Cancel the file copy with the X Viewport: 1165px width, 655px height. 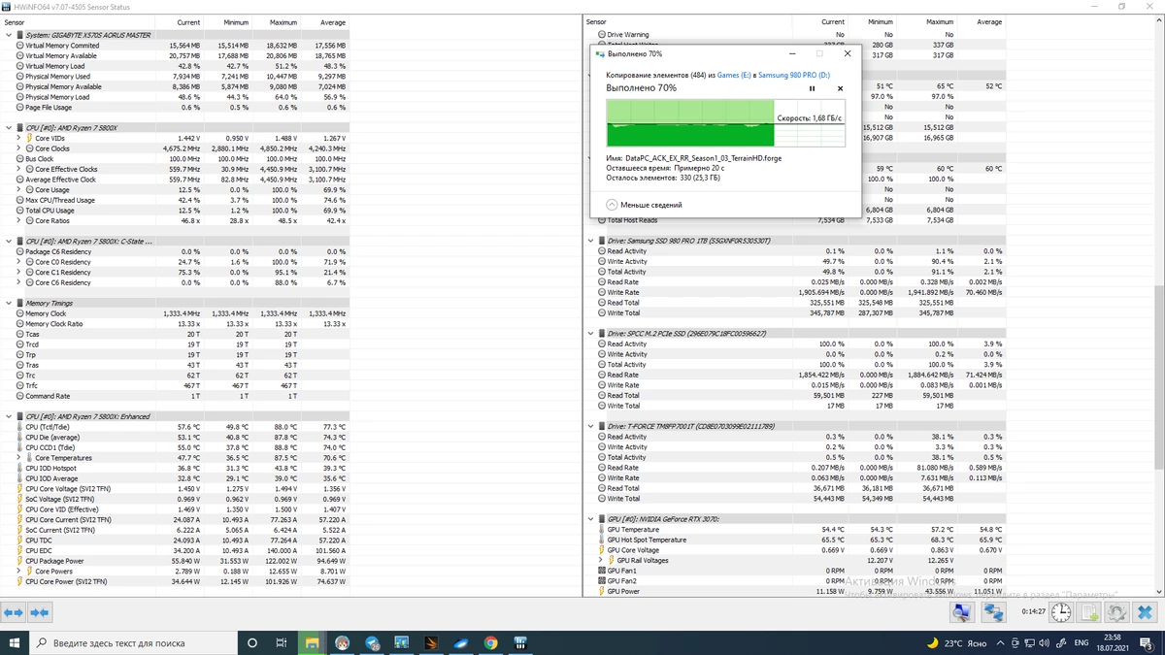(x=841, y=88)
